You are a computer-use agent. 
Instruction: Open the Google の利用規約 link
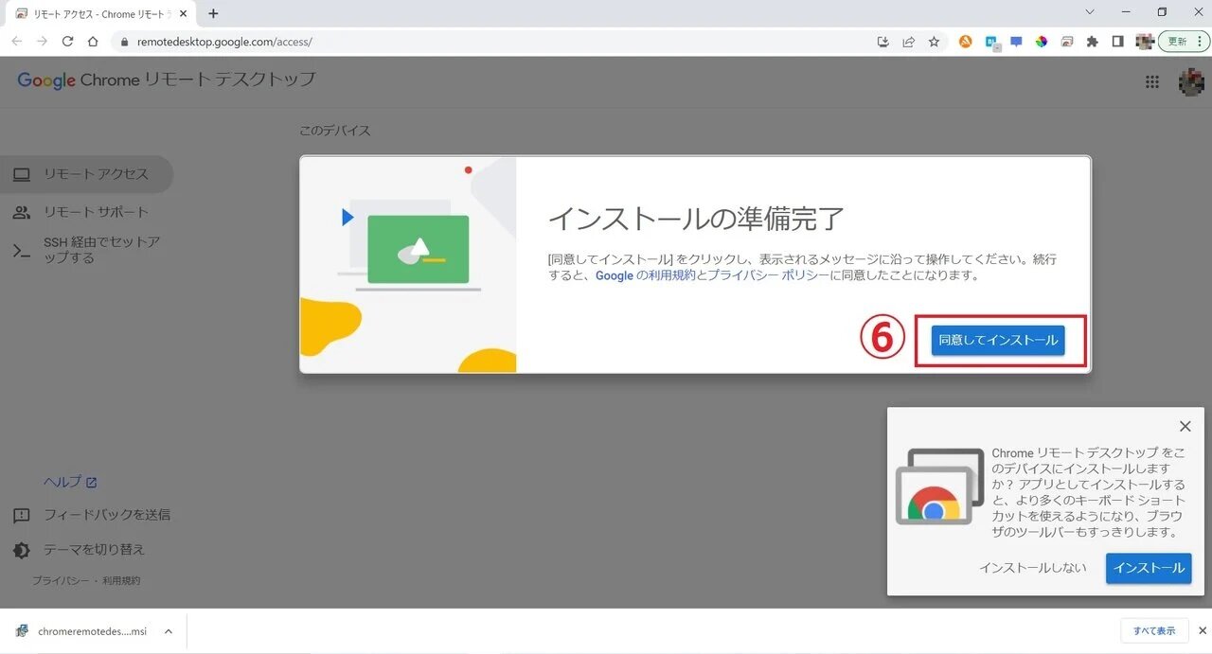click(646, 275)
